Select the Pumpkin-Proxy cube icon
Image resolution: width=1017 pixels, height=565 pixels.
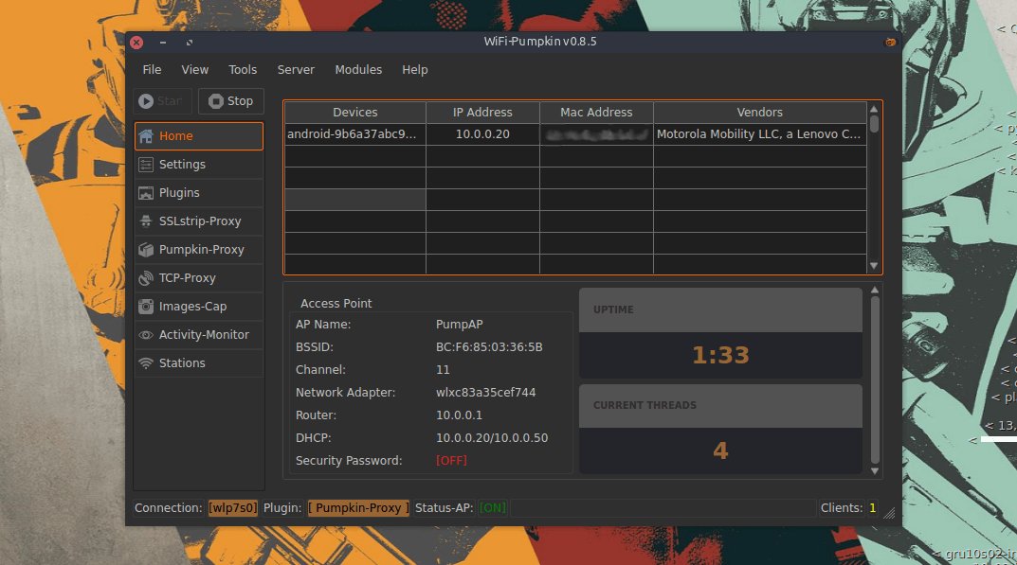[146, 250]
